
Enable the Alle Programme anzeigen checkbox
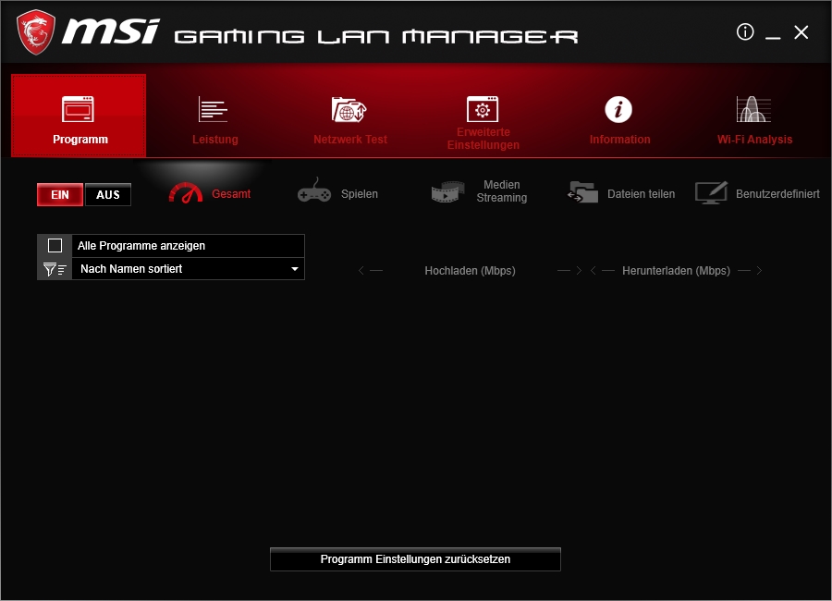(55, 246)
